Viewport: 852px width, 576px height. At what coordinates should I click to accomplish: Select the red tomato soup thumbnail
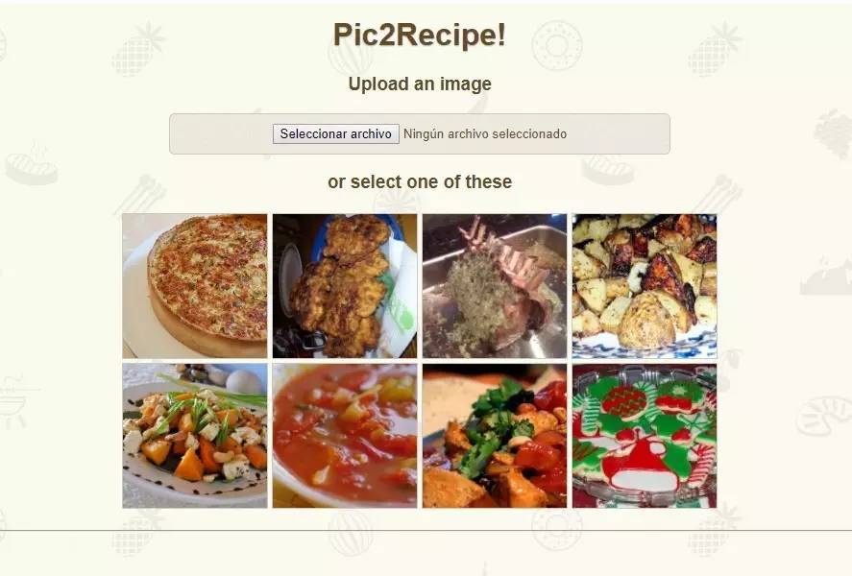click(345, 436)
